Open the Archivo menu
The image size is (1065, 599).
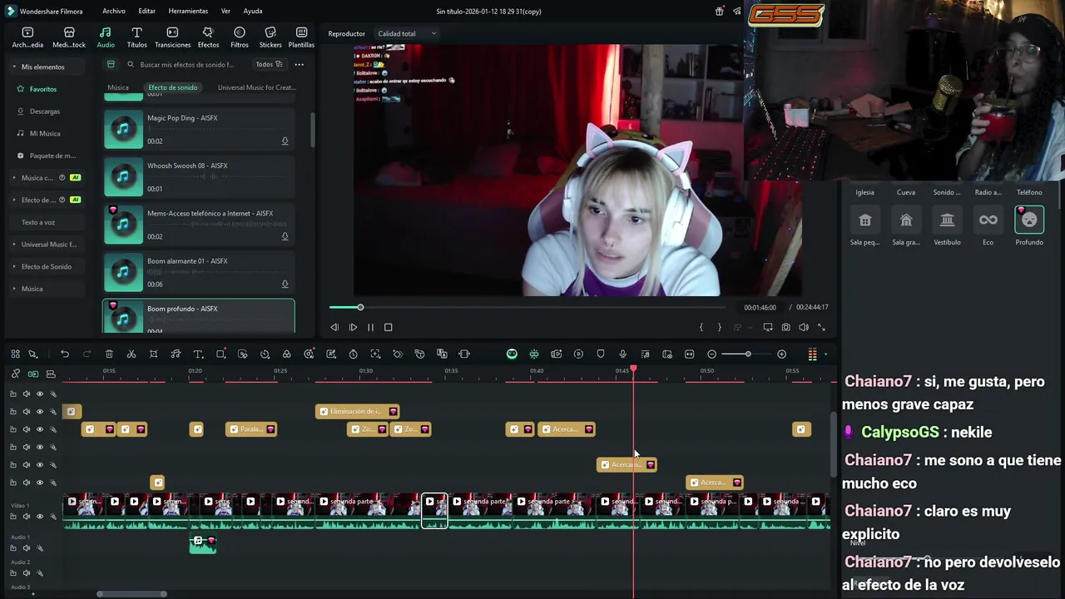[x=114, y=12]
